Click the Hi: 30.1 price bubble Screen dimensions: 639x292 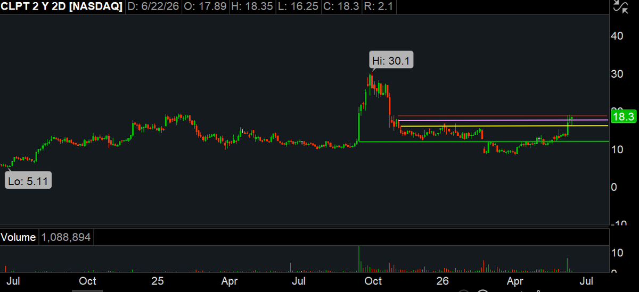(x=391, y=61)
